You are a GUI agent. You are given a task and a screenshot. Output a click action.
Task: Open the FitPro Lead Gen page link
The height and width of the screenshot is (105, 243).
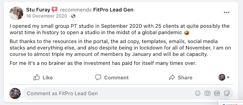click(x=113, y=10)
